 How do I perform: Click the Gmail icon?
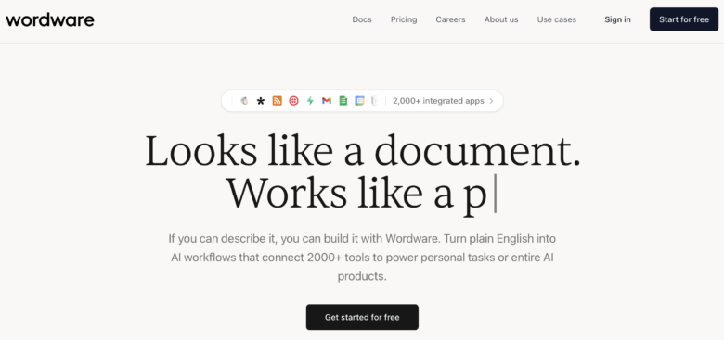pyautogui.click(x=327, y=101)
